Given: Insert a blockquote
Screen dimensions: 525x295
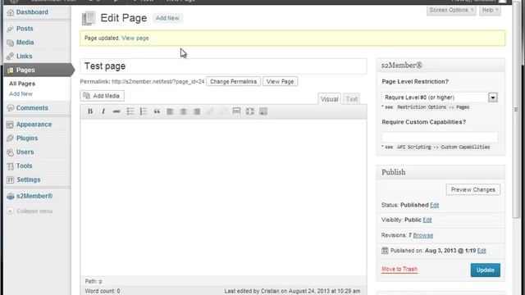Looking at the screenshot, I should click(157, 111).
